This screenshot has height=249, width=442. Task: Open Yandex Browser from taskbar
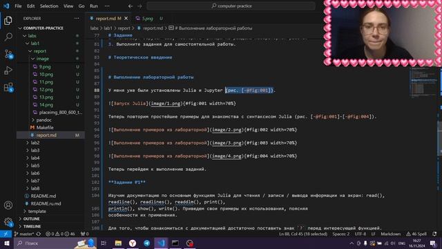point(133,243)
